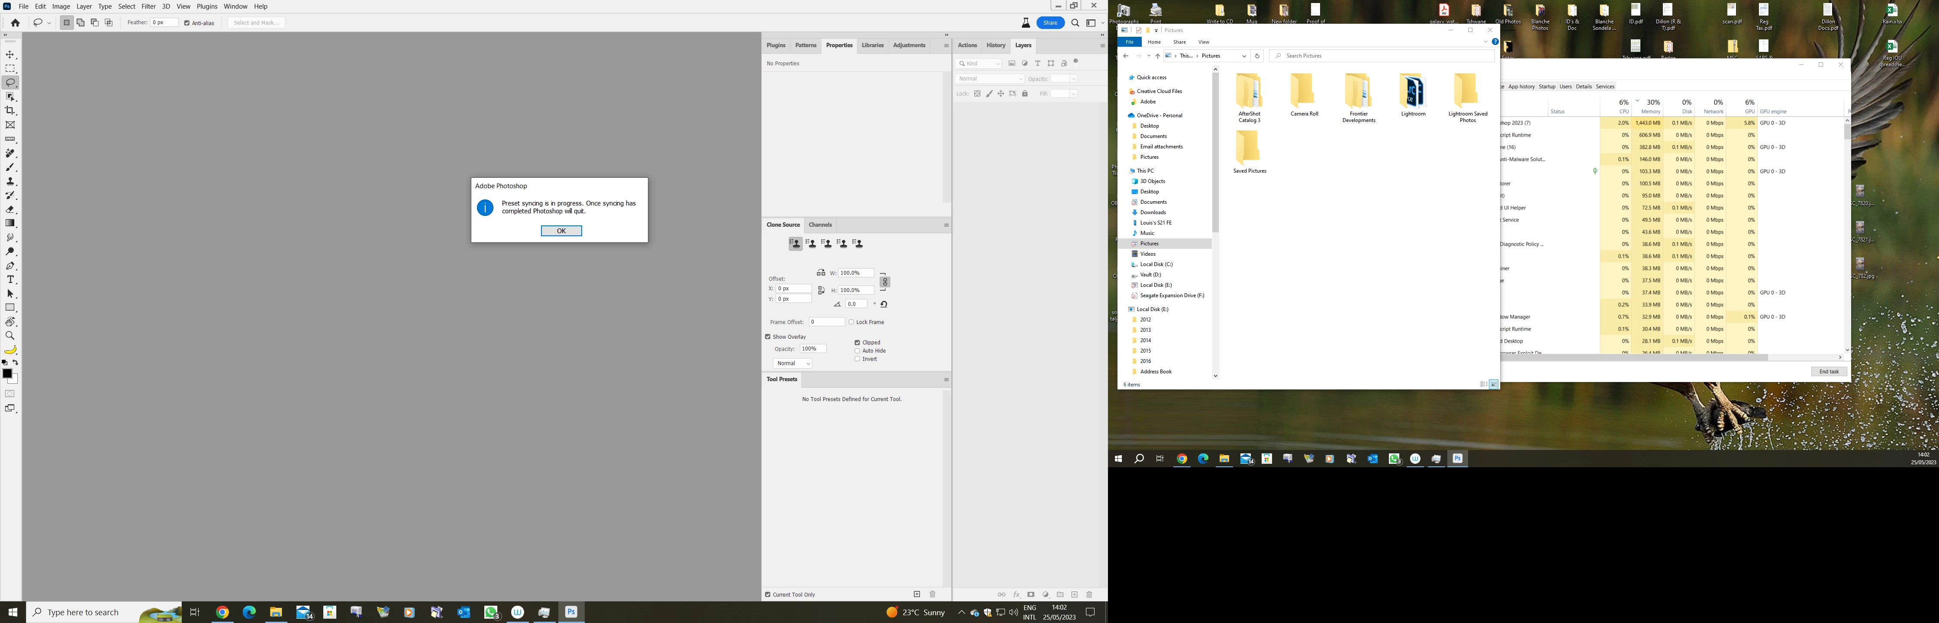This screenshot has height=623, width=1939.
Task: Click OK in the preset syncing dialog
Action: click(561, 231)
